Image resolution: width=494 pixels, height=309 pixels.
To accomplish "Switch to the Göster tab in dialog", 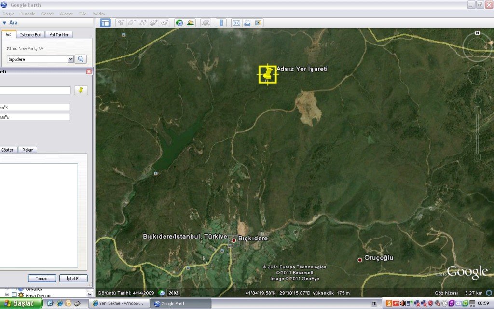I will [7, 150].
